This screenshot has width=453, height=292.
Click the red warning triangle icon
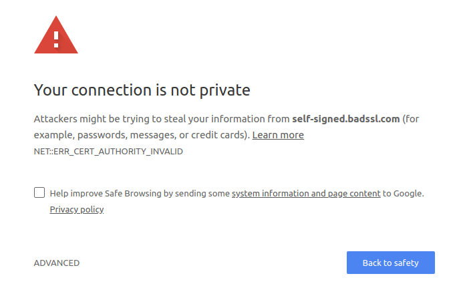click(56, 37)
